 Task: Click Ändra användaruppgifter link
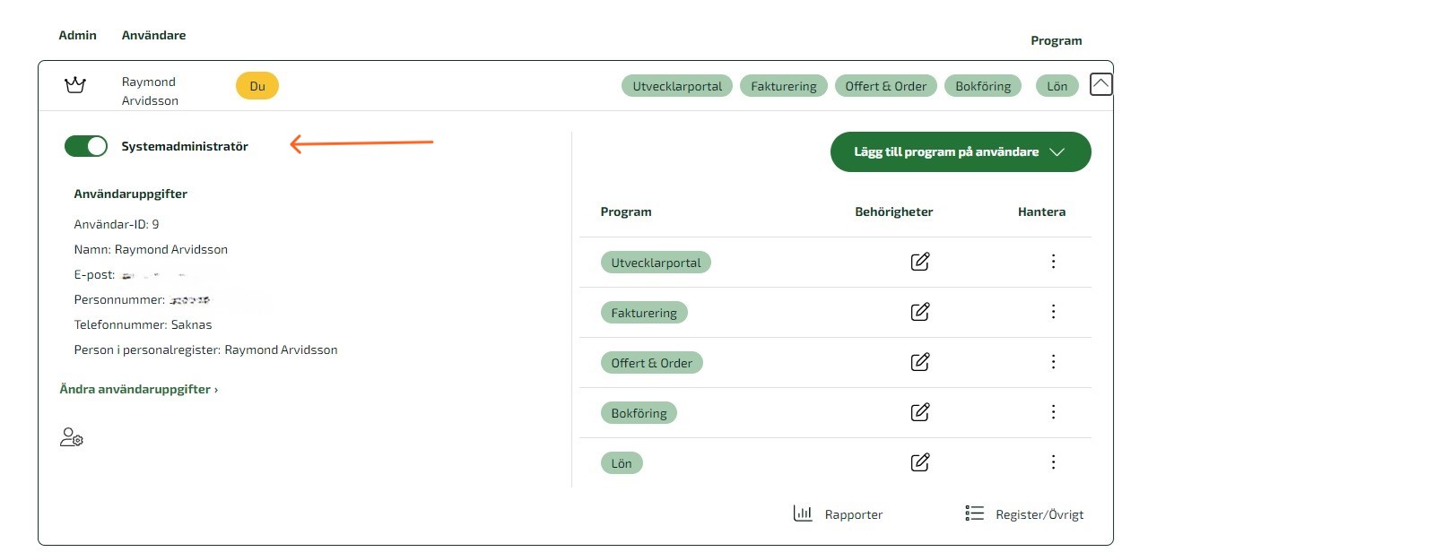[138, 389]
